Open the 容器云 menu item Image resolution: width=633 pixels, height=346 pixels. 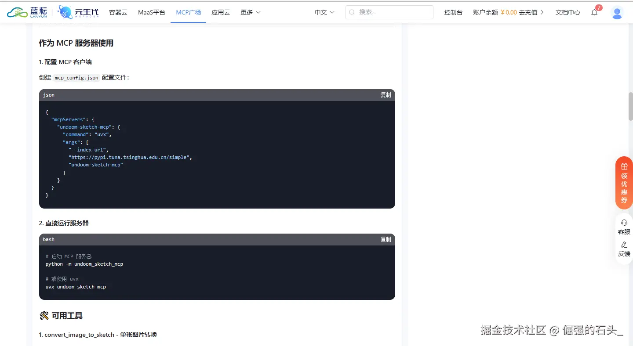point(118,12)
